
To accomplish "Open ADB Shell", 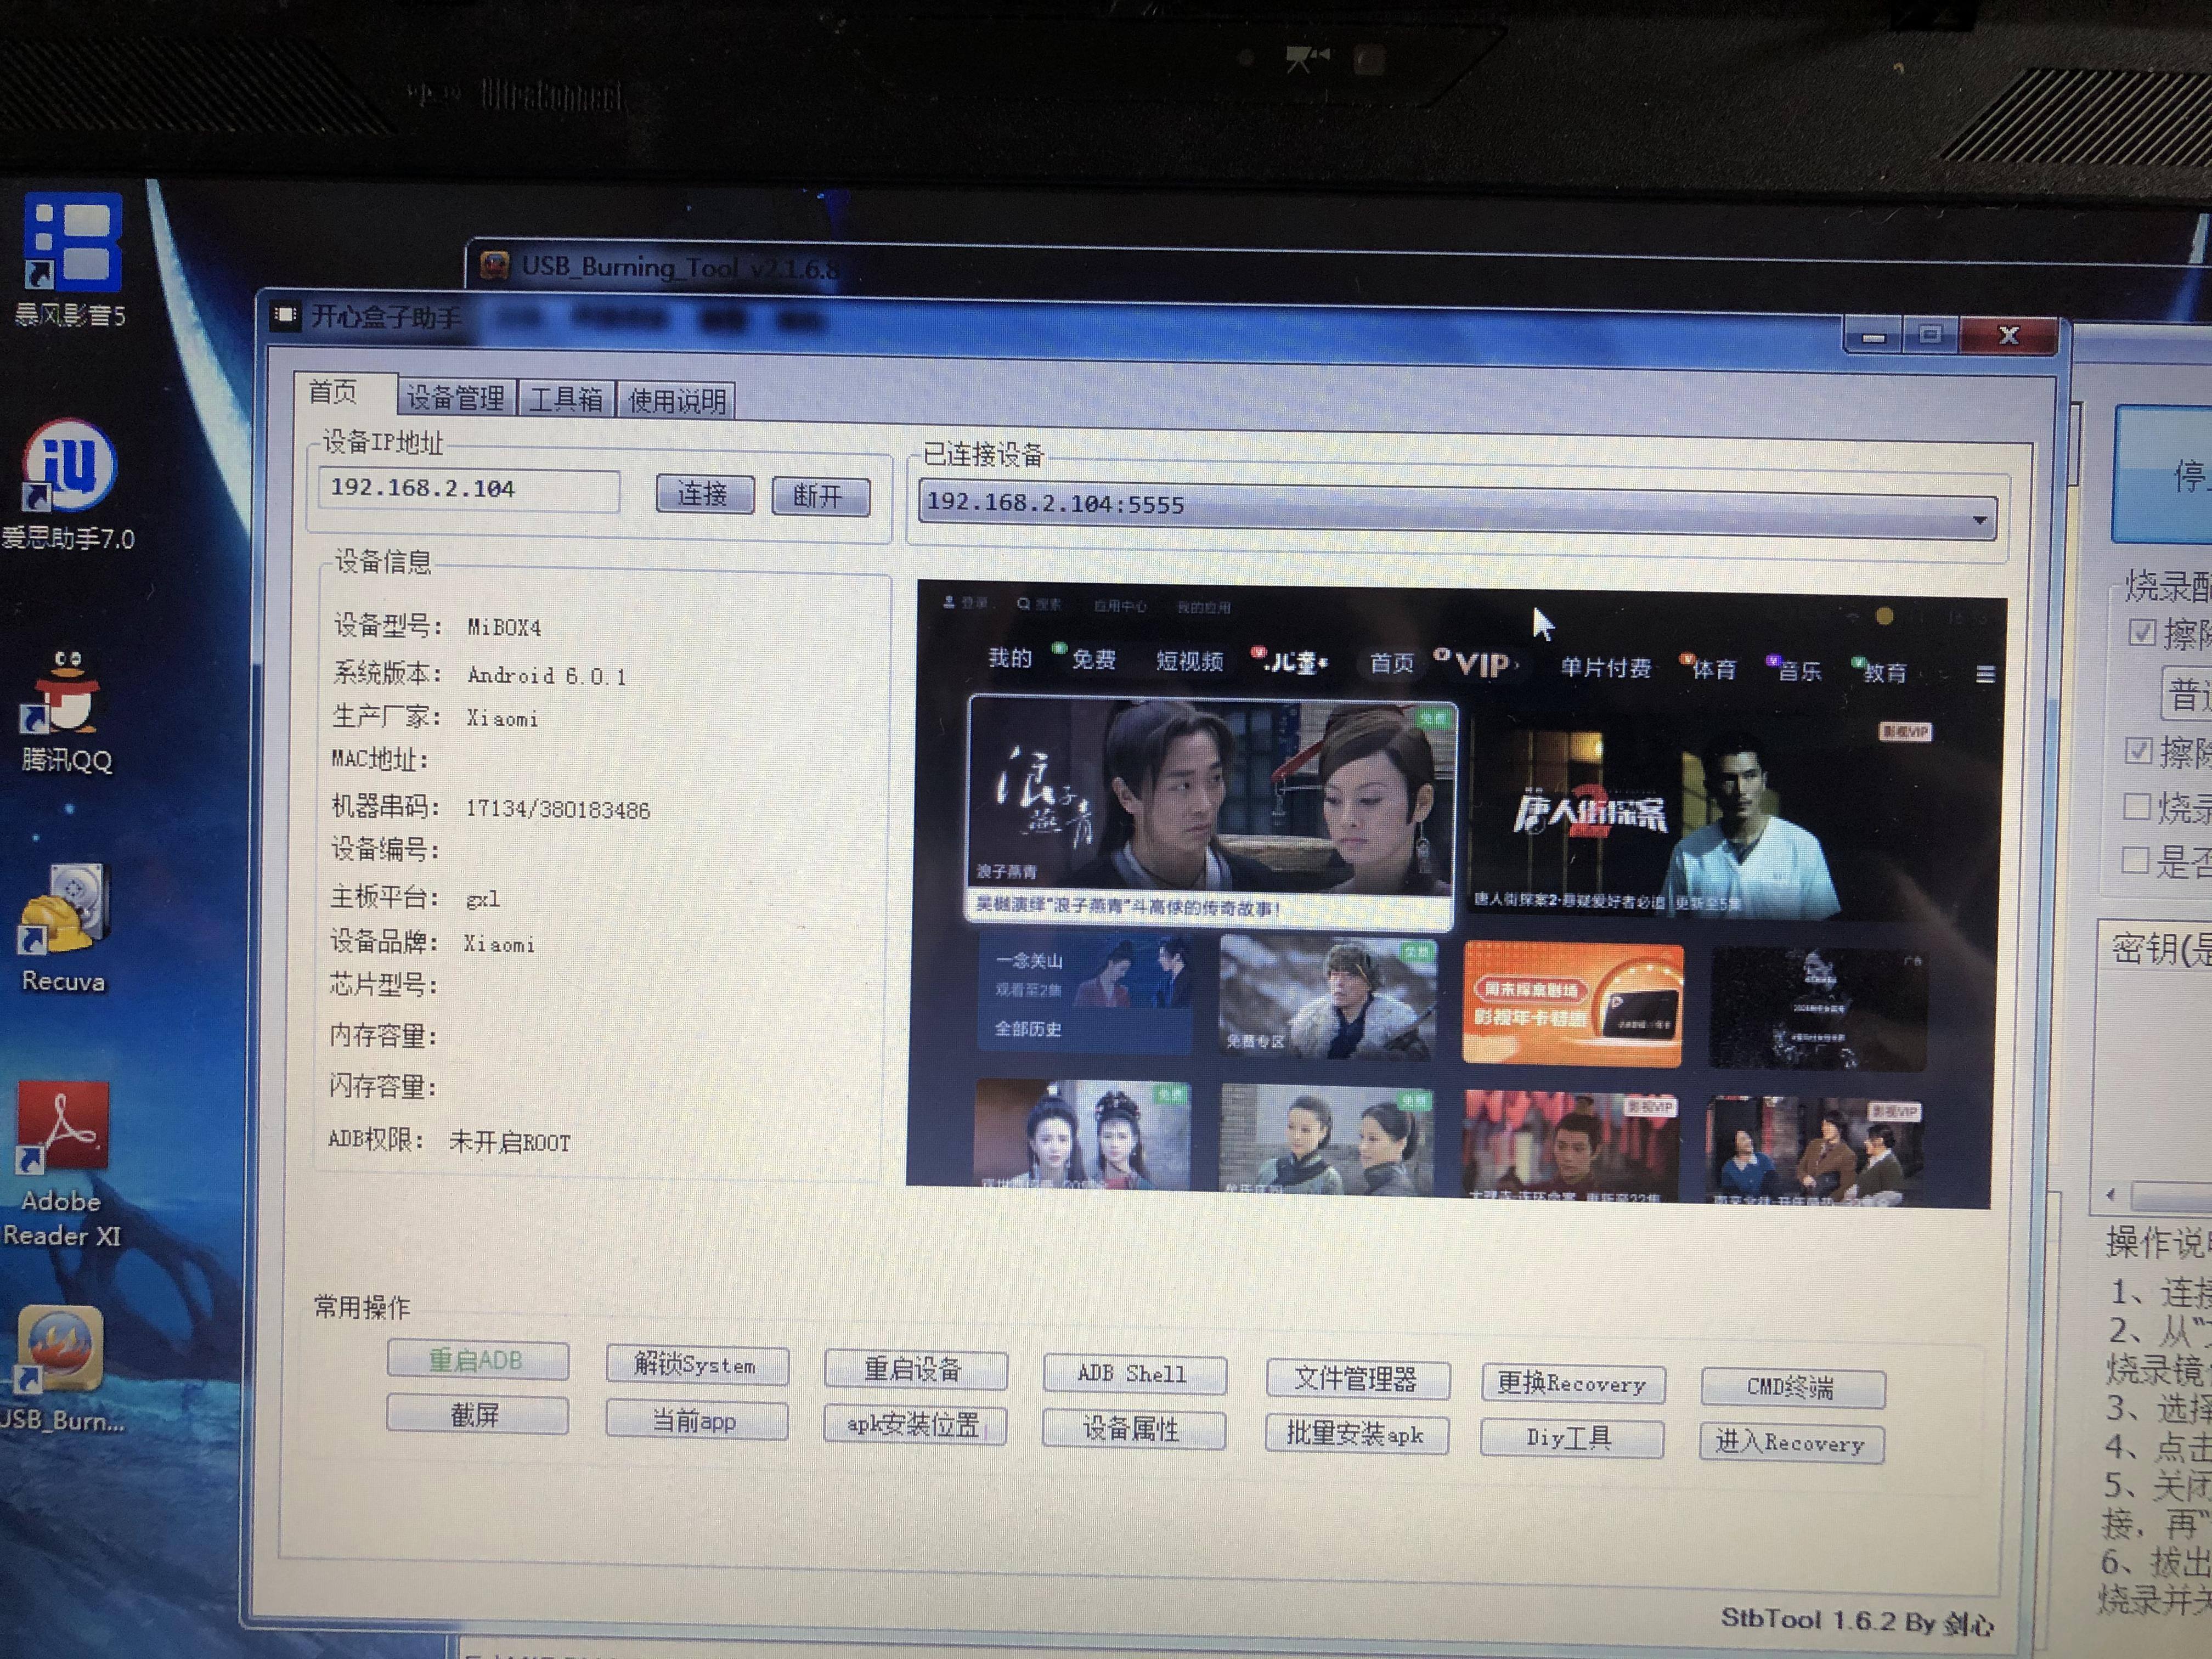I will pos(1134,1374).
